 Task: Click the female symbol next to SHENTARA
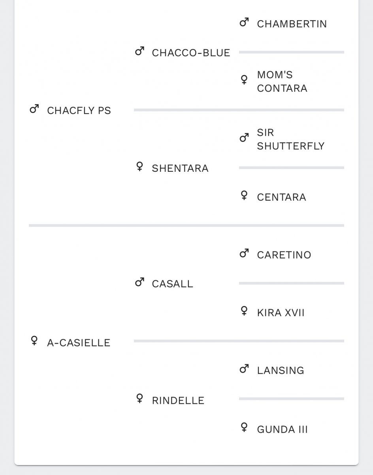coord(139,167)
